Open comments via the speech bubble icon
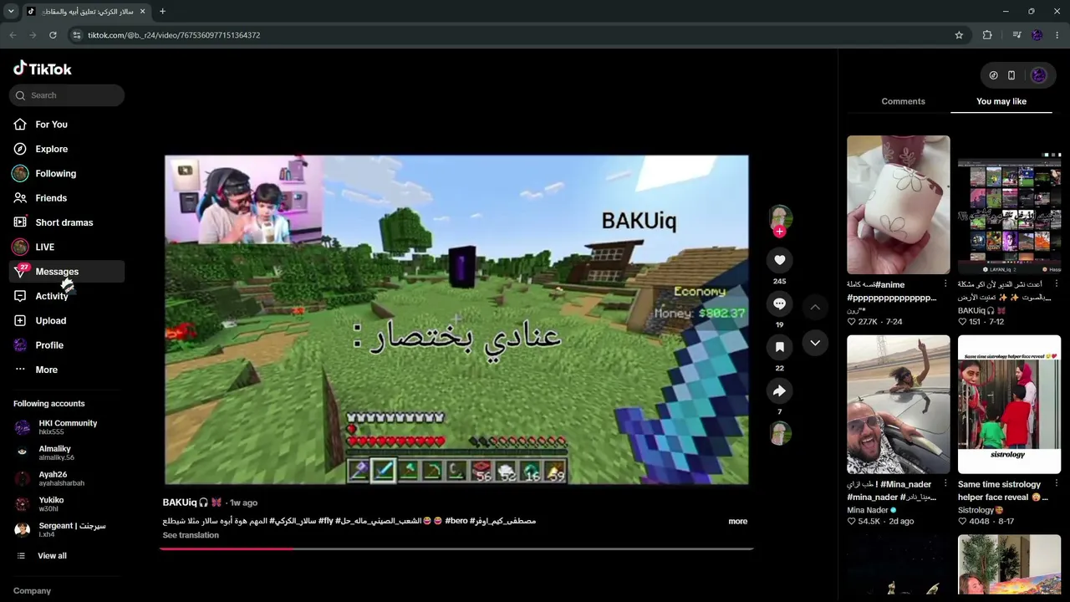Image resolution: width=1070 pixels, height=602 pixels. pos(779,304)
